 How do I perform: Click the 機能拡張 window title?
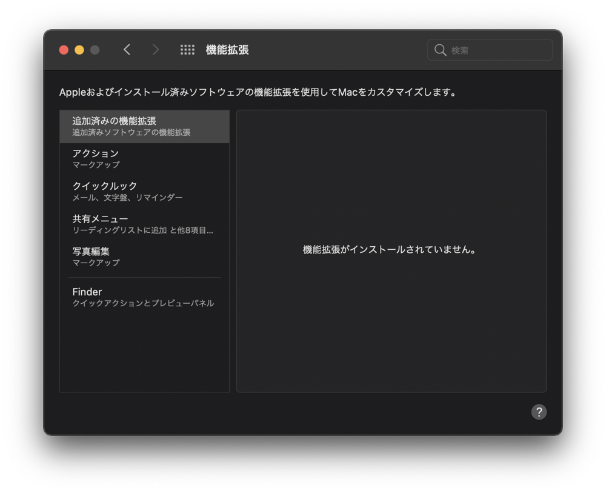[227, 50]
